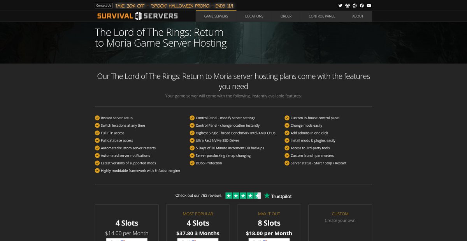Open the Locations menu item
Viewport: 467px width, 241px height.
pos(254,16)
